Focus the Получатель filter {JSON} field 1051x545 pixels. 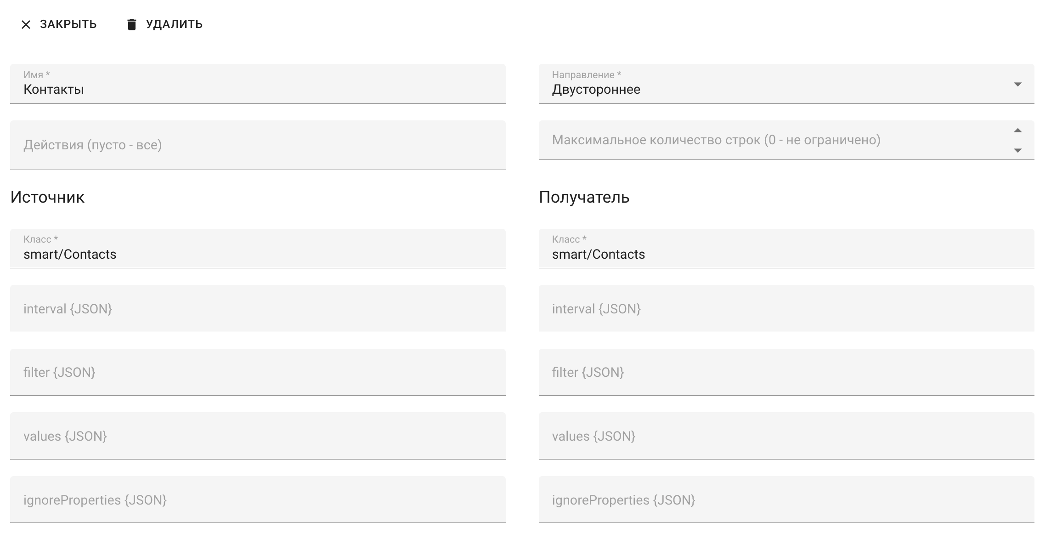pyautogui.click(x=785, y=372)
